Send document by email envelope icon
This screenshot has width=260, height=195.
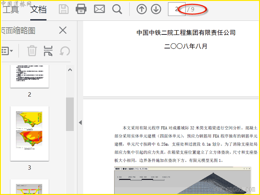point(99,9)
